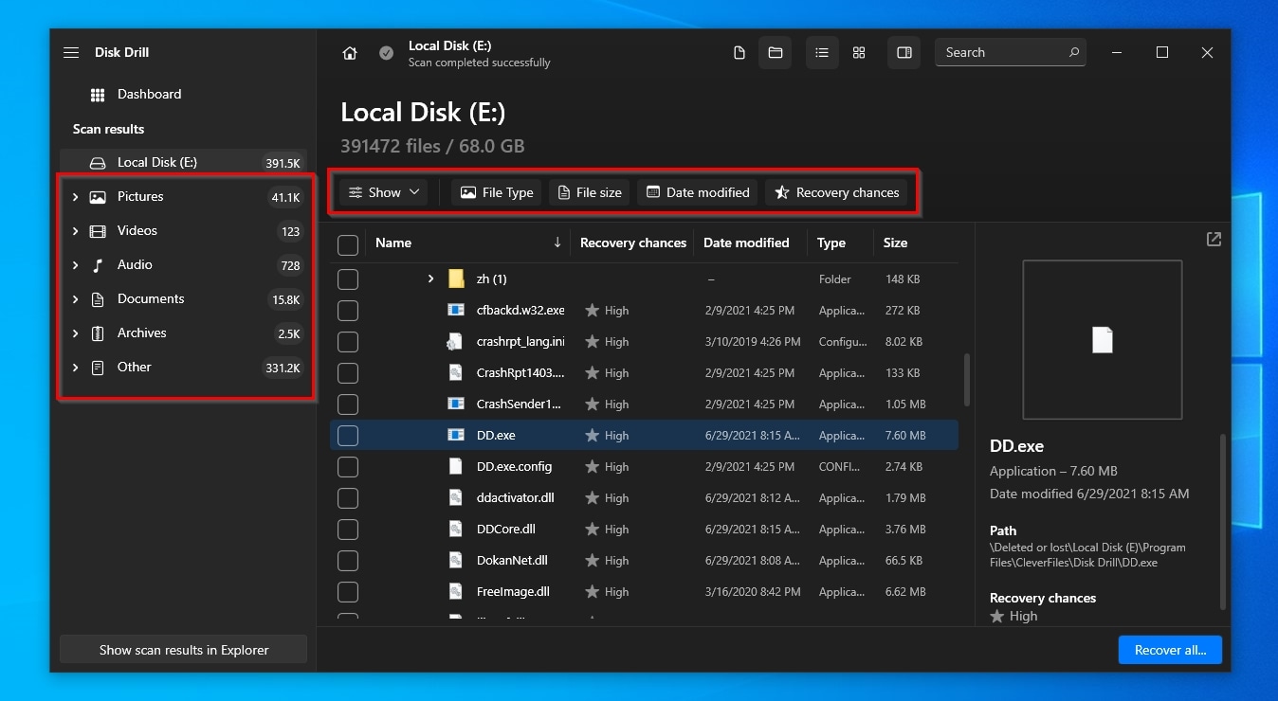
Task: Click the large preview file thumbnail
Action: pyautogui.click(x=1103, y=339)
